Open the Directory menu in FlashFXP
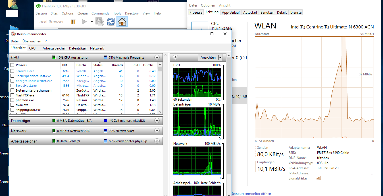Viewport: 383px width, 196px height. click(132, 13)
